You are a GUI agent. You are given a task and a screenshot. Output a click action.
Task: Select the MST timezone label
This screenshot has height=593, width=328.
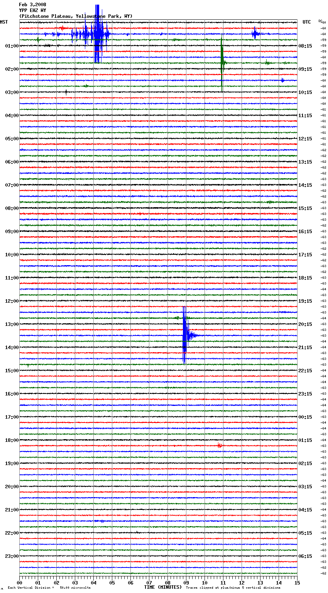tap(4, 22)
